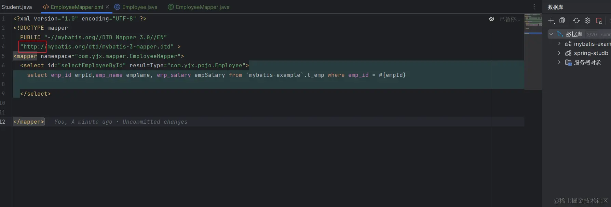The image size is (611, 207).
Task: Click the closing </mapper> tag
Action: coord(29,122)
